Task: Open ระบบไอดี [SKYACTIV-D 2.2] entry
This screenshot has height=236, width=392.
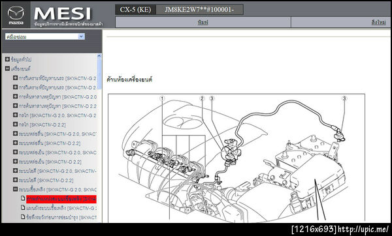Action: [46, 180]
